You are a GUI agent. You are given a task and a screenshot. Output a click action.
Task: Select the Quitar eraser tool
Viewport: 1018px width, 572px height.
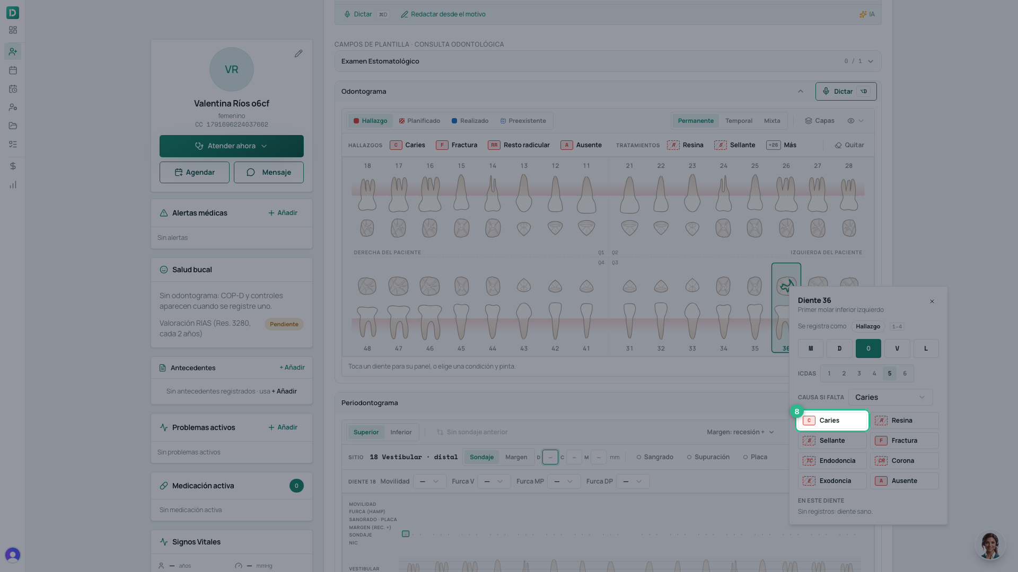click(x=849, y=145)
